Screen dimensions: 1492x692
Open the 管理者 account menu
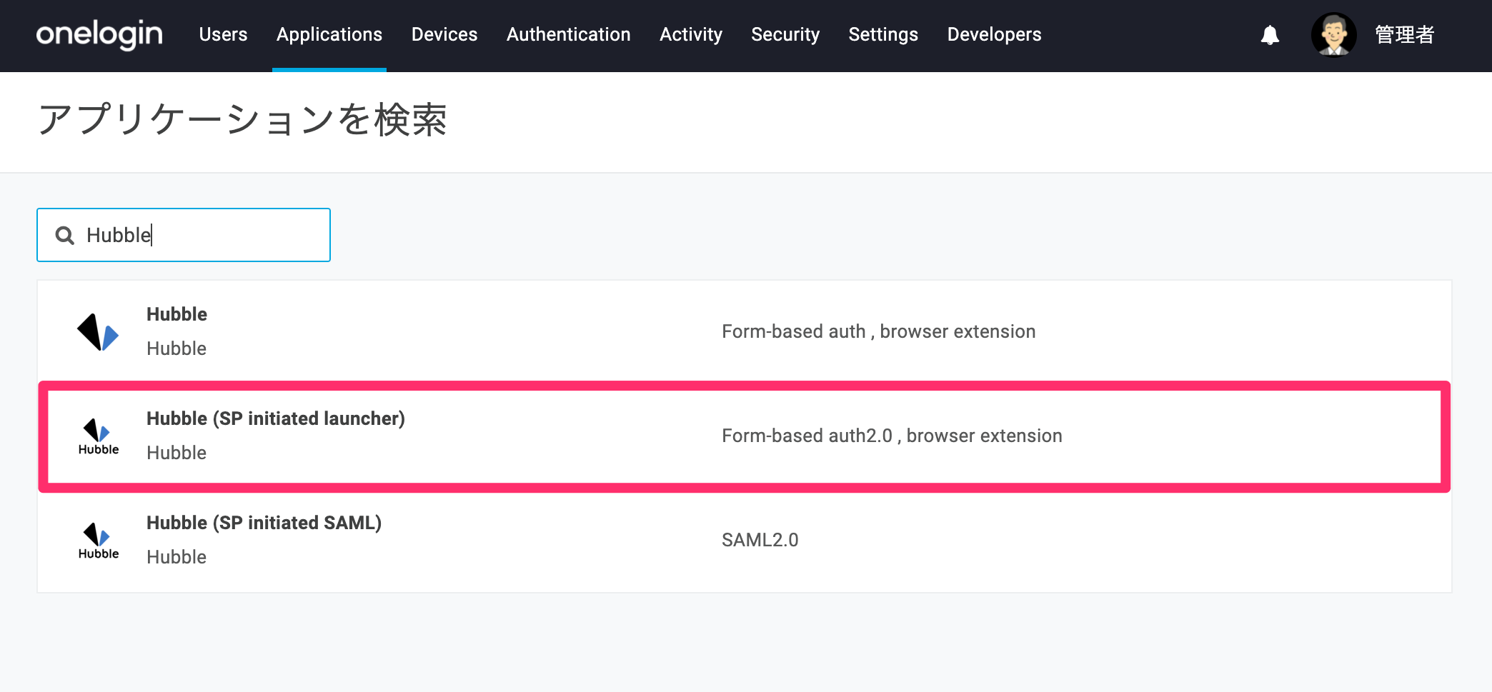tap(1405, 34)
